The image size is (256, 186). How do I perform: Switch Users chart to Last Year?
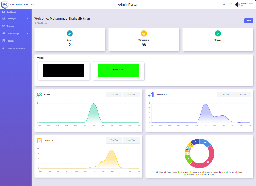click(x=131, y=94)
